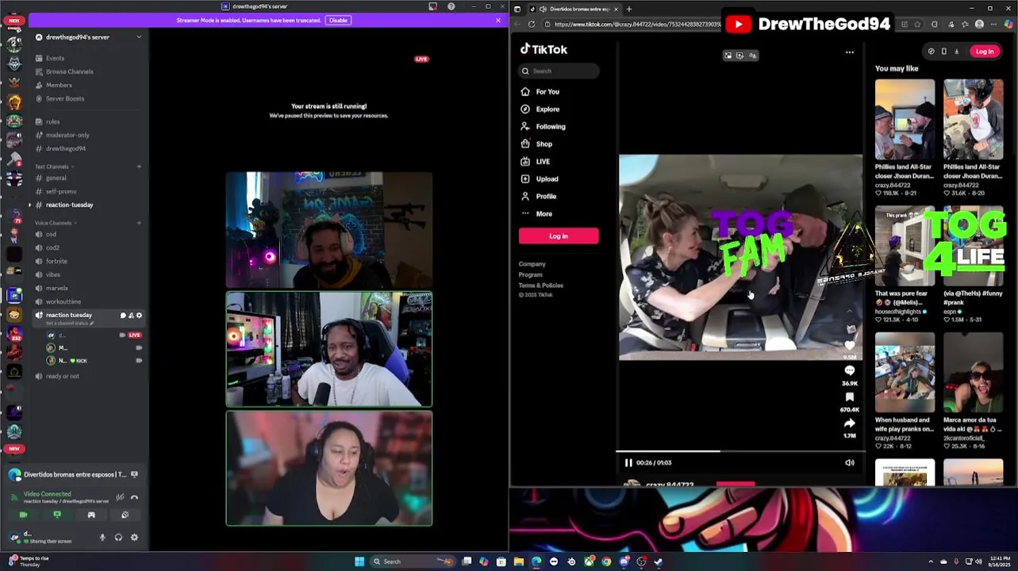The width and height of the screenshot is (1018, 571).
Task: Set a channel status for reaction tuesday
Action: click(70, 324)
